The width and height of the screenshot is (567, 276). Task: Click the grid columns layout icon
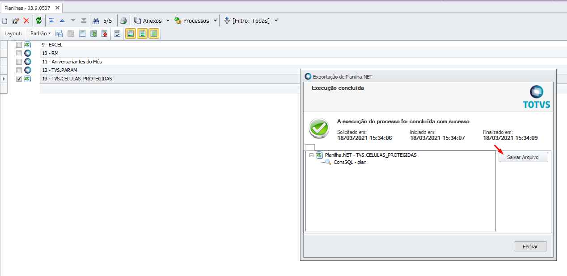82,33
